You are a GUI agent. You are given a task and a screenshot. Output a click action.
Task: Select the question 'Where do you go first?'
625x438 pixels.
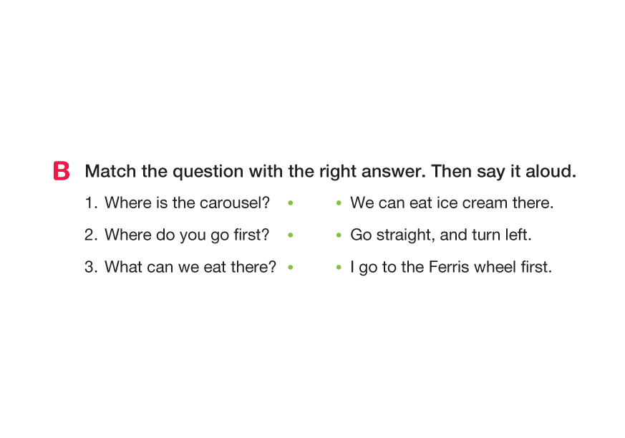pos(187,235)
